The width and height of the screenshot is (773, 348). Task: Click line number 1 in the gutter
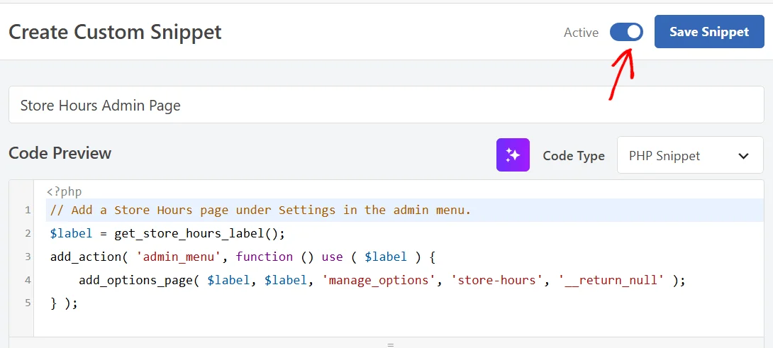click(x=28, y=211)
